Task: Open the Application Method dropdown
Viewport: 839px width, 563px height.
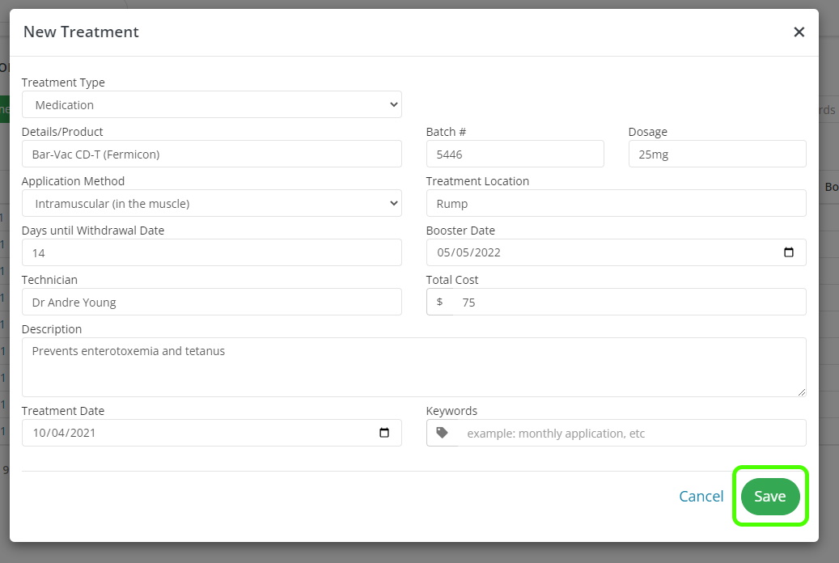Action: [211, 203]
